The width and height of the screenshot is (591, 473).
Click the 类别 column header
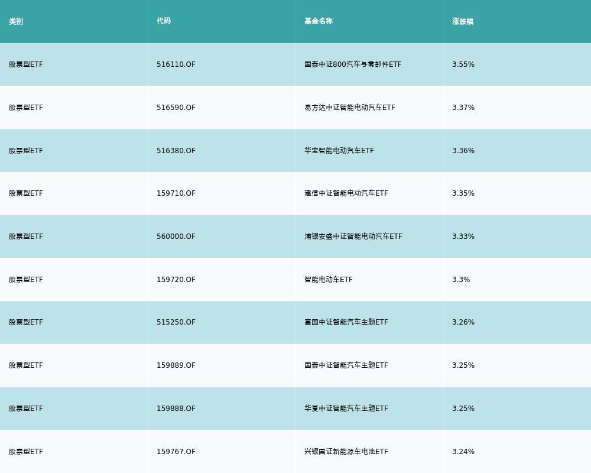(16, 21)
